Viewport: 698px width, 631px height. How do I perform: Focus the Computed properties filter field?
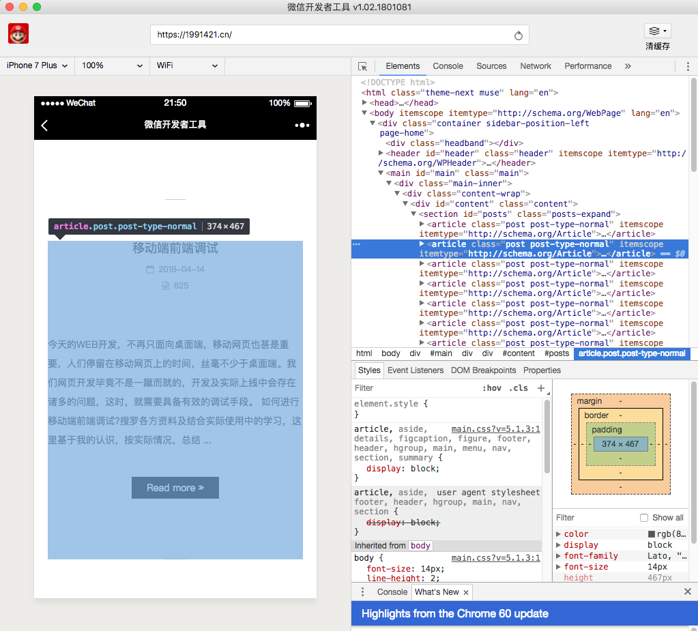click(595, 518)
